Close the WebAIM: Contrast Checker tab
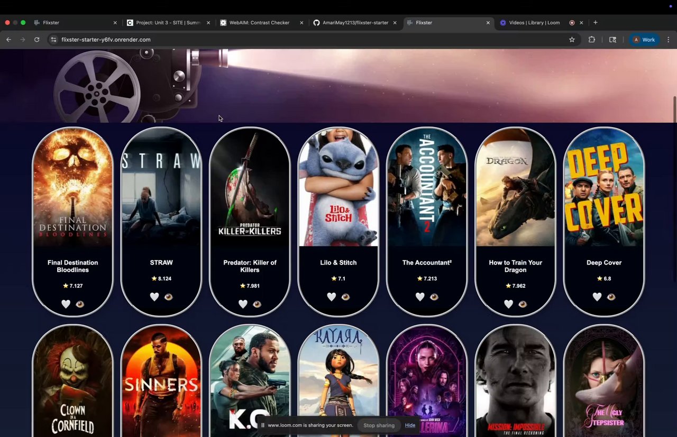Viewport: 677px width, 437px height. (x=301, y=23)
